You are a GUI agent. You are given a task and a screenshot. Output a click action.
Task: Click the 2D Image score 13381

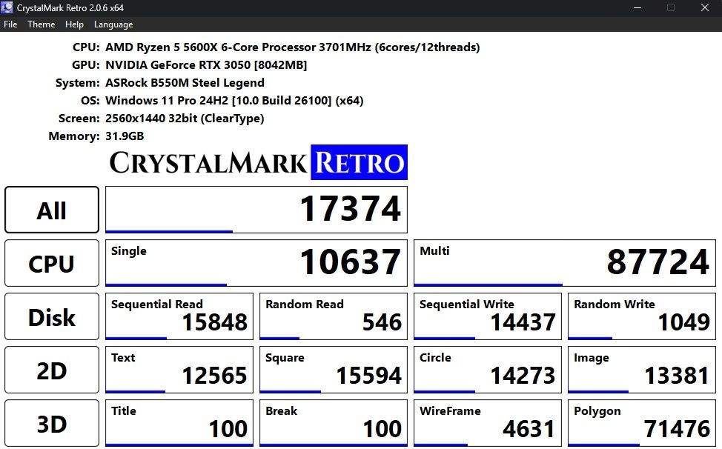(642, 370)
